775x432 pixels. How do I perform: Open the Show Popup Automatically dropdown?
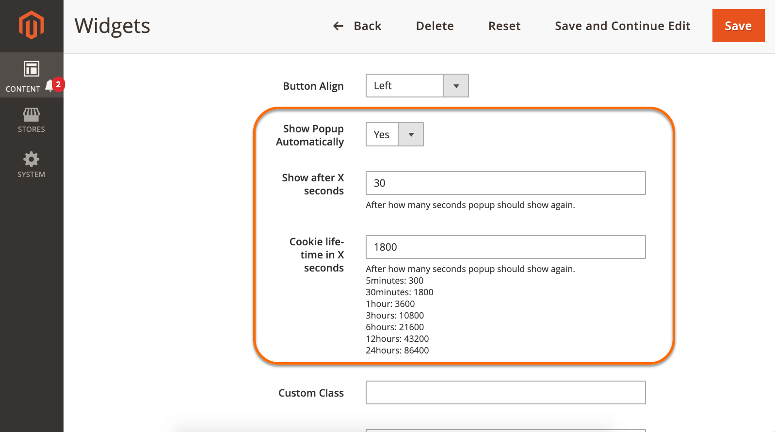pyautogui.click(x=394, y=135)
